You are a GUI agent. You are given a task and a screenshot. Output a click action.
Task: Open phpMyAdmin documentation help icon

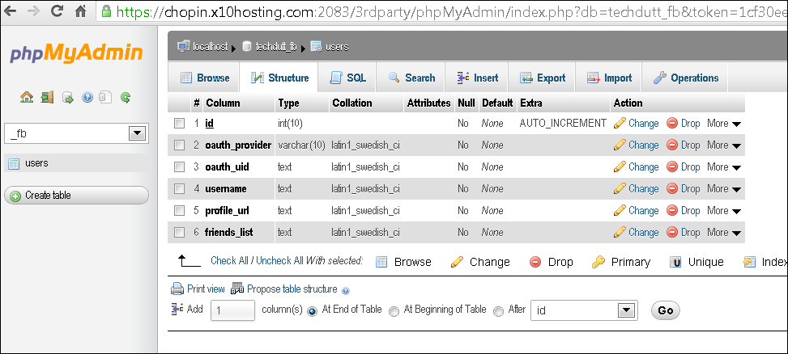click(87, 97)
